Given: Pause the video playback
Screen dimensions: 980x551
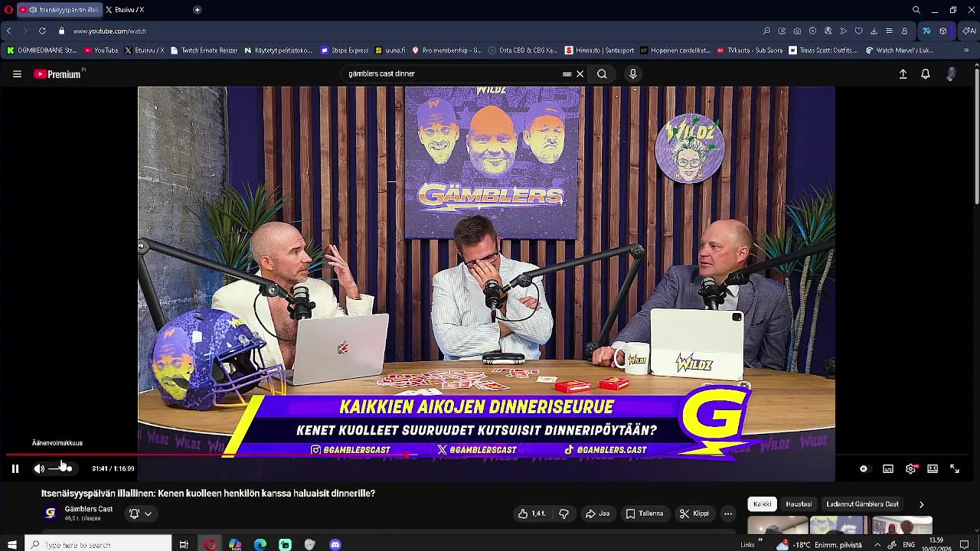Looking at the screenshot, I should pos(15,468).
